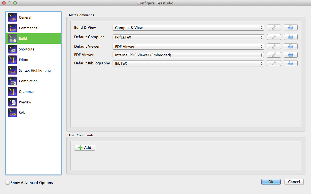This screenshot has height=194, width=311.
Task: Open the dropdown showing BibTeX
Action: point(188,63)
